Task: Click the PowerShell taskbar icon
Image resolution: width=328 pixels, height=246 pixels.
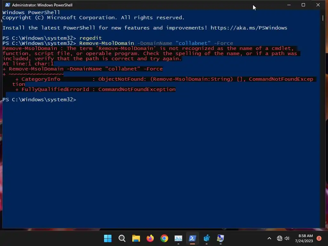Action: tap(193, 238)
